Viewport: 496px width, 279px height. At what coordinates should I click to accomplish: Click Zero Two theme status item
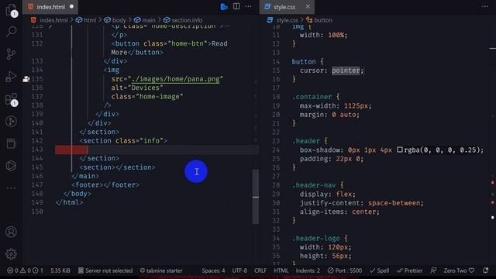pyautogui.click(x=459, y=270)
